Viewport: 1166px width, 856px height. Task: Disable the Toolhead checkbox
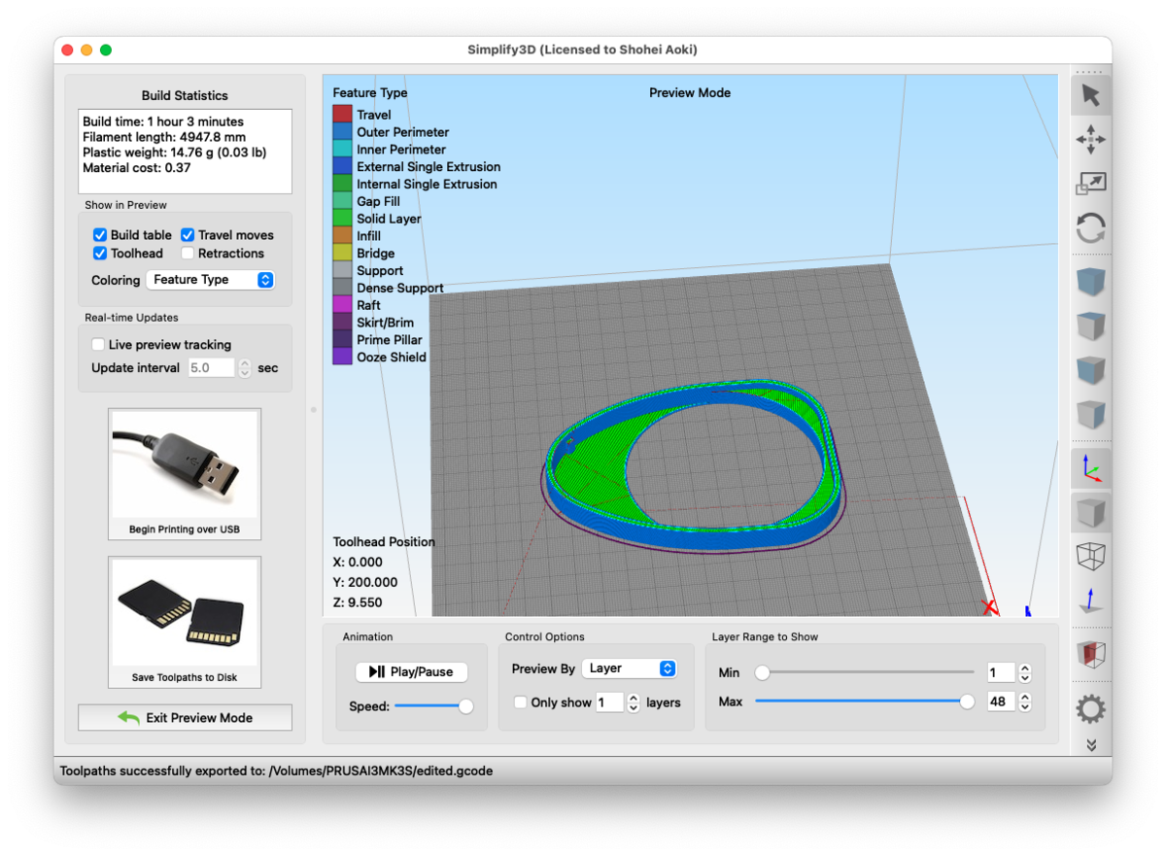(x=99, y=254)
